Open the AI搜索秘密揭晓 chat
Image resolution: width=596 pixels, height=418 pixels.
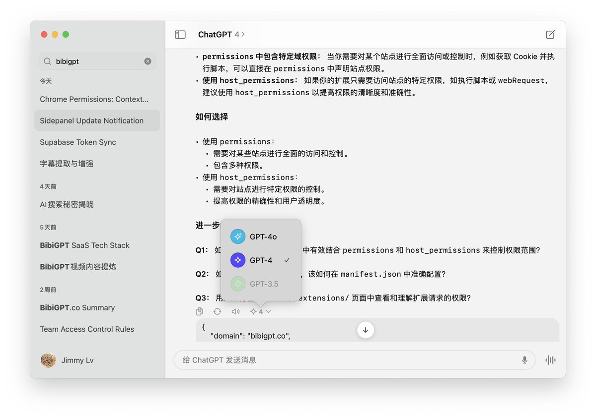[x=97, y=204]
